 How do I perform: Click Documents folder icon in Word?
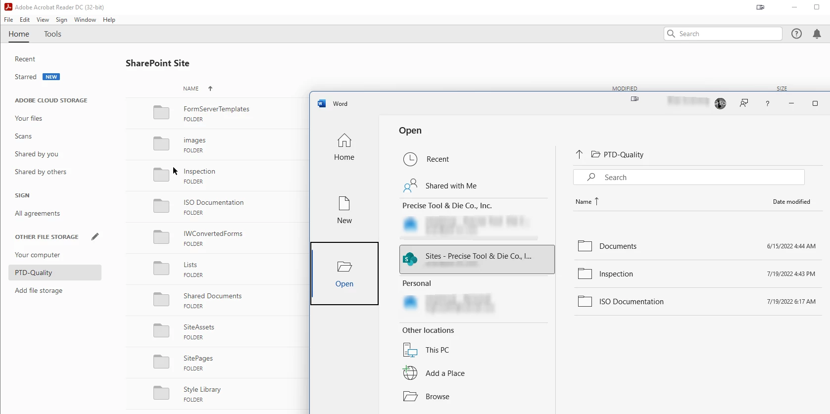coord(585,246)
